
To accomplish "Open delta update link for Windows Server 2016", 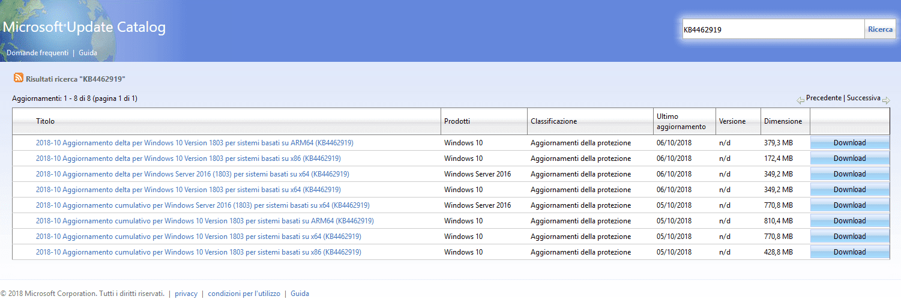I will 192,174.
